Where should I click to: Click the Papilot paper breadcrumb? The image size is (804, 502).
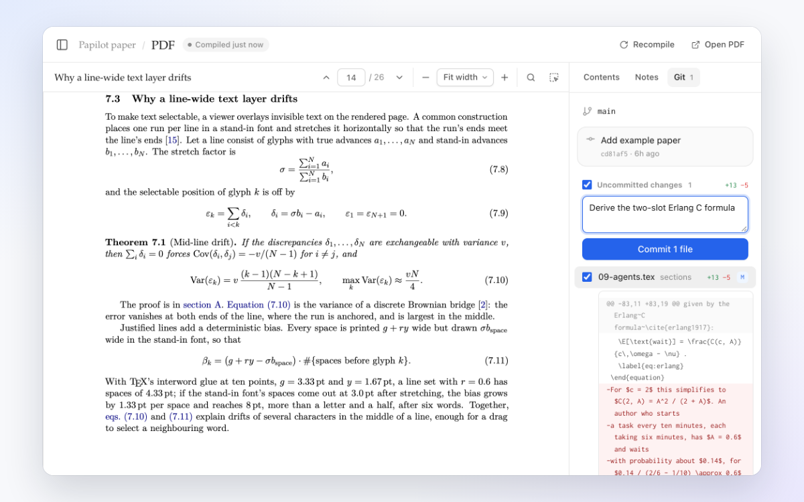coord(107,45)
